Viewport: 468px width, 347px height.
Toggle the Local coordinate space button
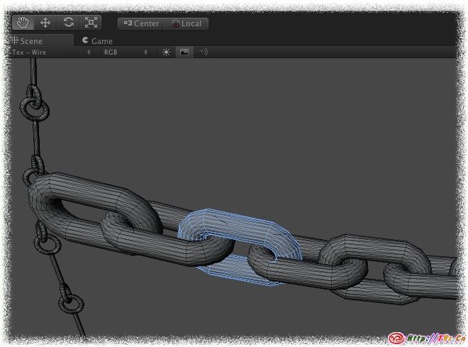pos(186,23)
